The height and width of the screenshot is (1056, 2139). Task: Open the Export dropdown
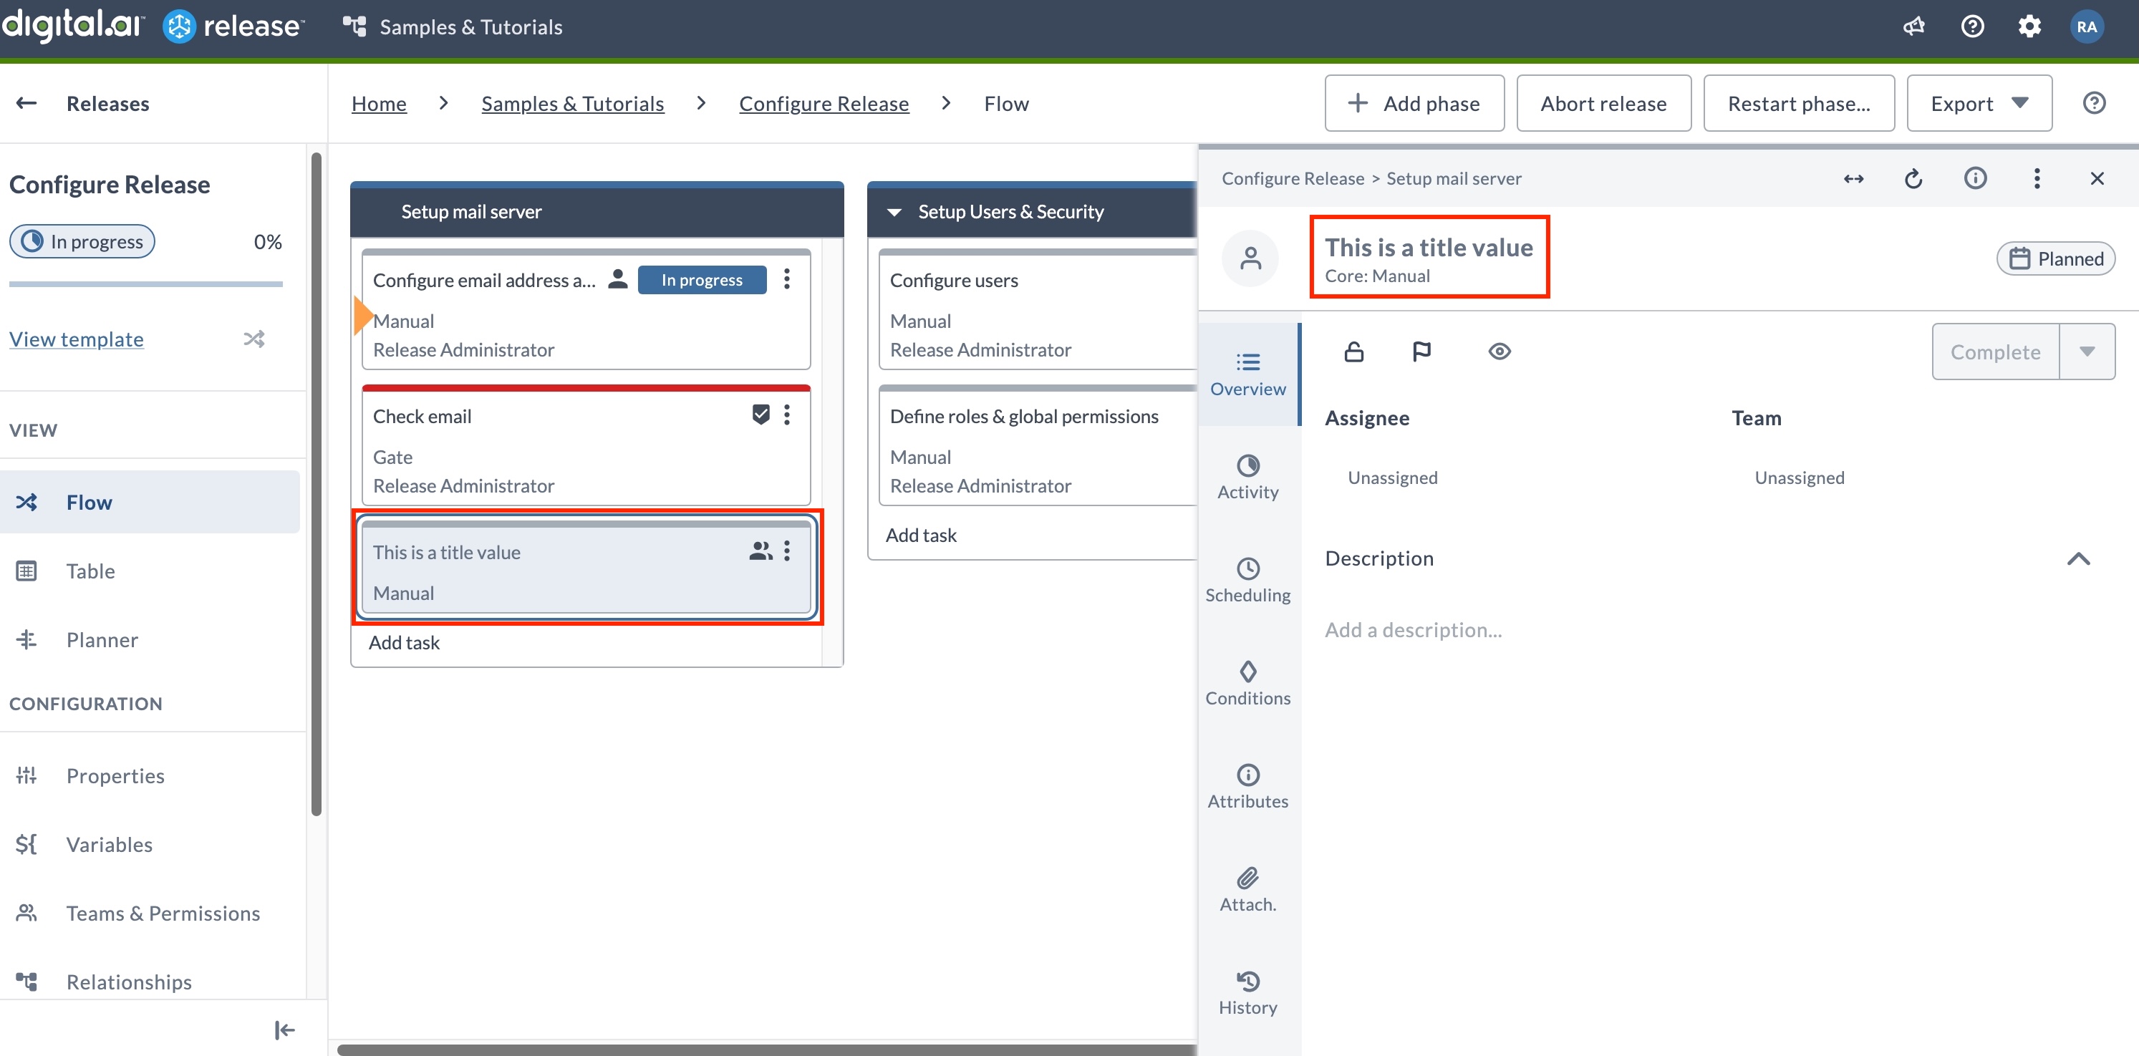[x=1979, y=103]
